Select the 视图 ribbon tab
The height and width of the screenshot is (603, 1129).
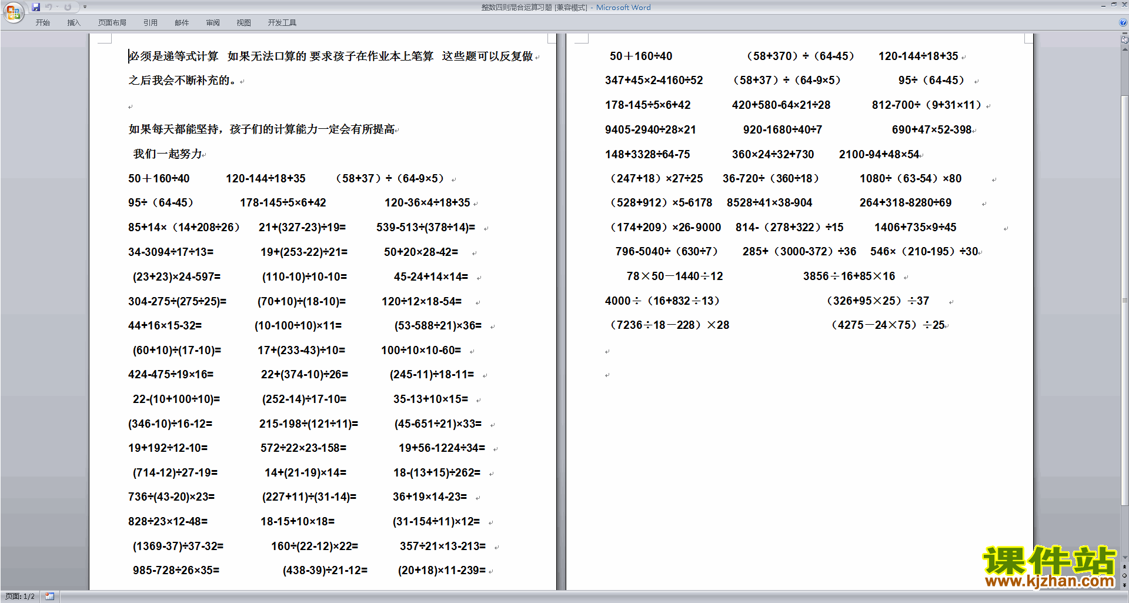click(244, 23)
